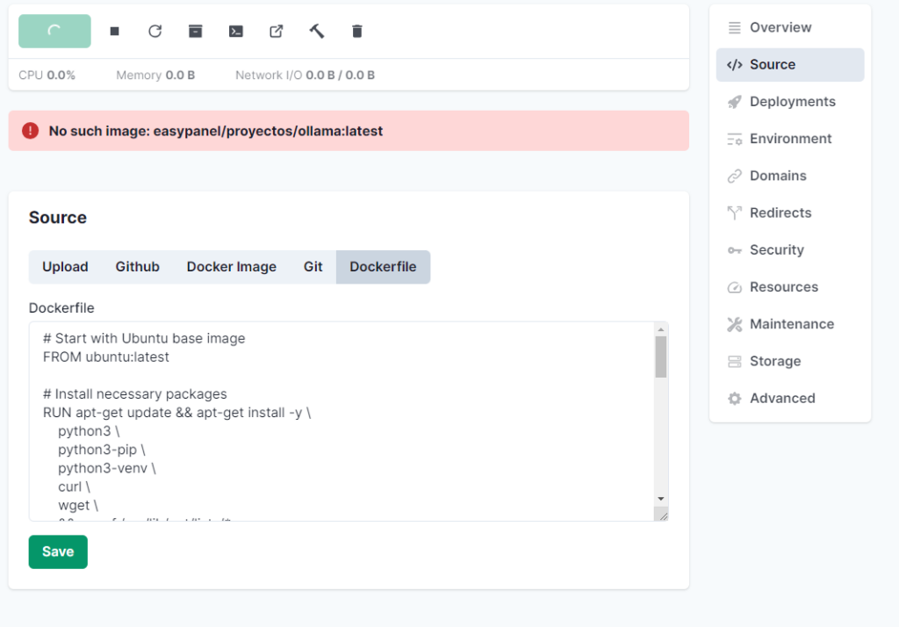Save the Dockerfile with Save button
Screen dimensions: 899x627
click(x=58, y=551)
